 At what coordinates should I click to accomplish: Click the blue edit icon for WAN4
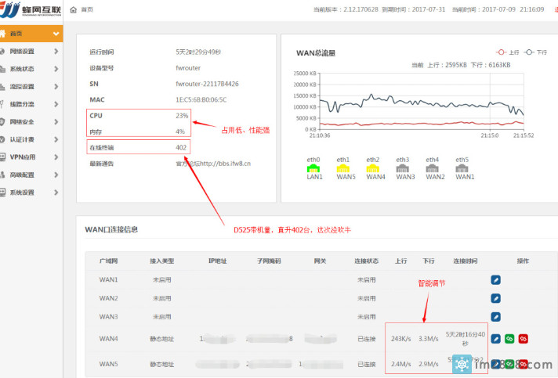tap(495, 340)
